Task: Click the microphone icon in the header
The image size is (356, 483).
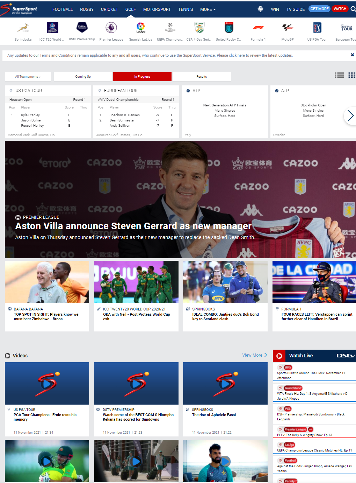Action: point(260,9)
